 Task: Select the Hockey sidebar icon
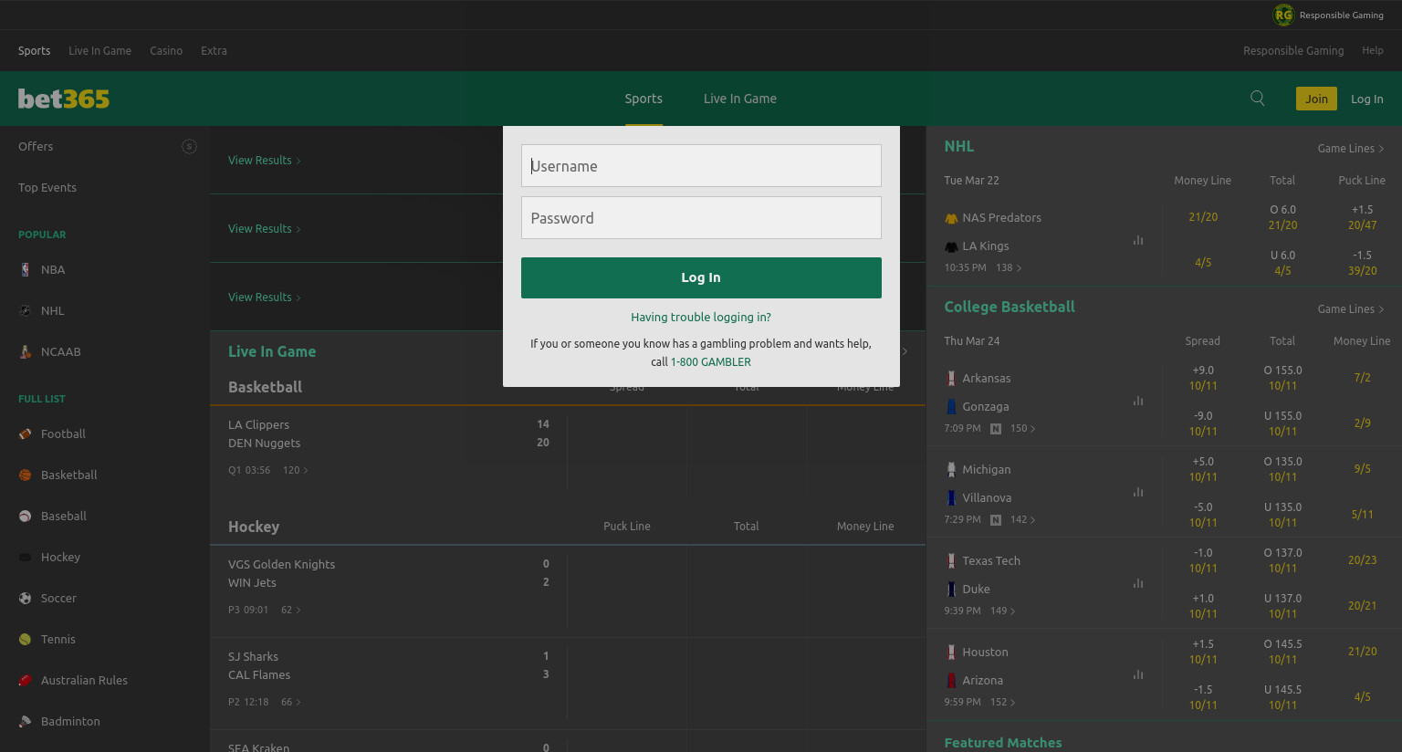point(25,557)
